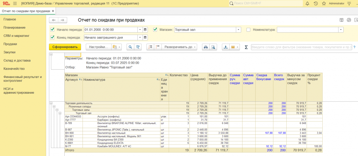Viewport: 358px width, 156px height.
Task: Click the expand all groups icon
Action: tap(158, 47)
